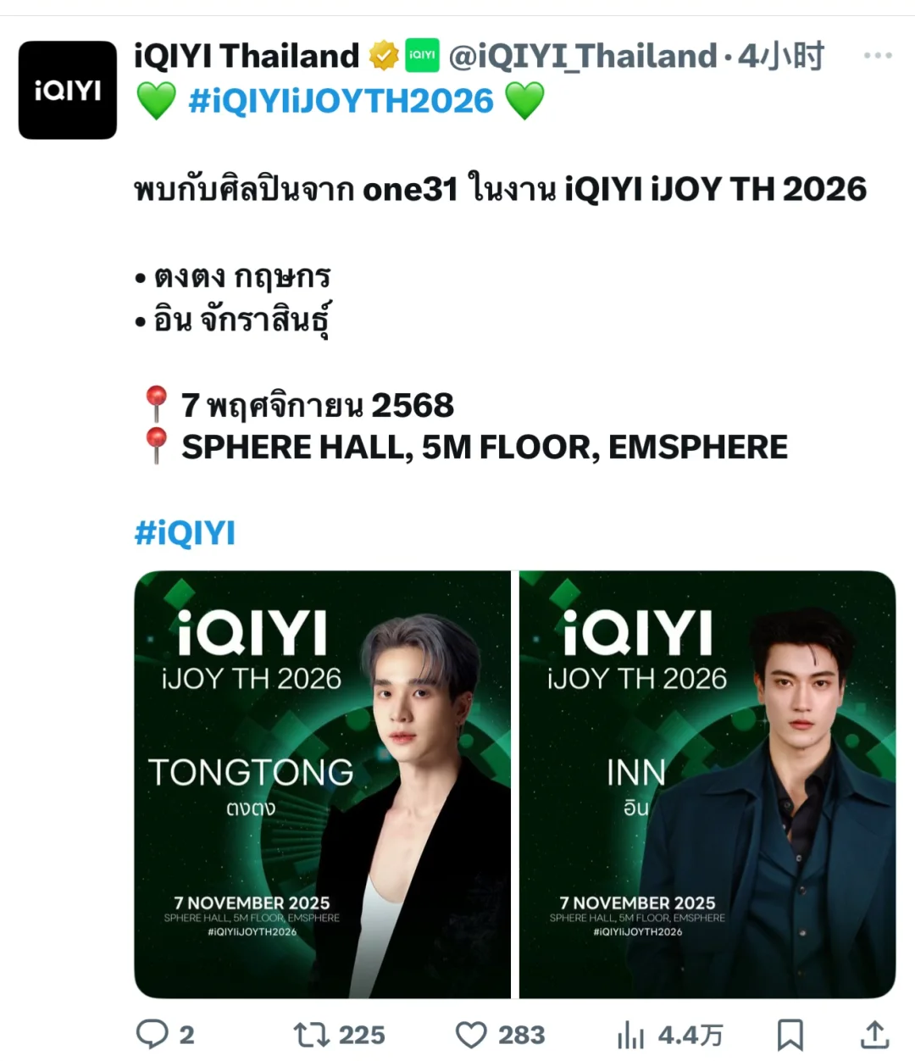Click the post timestamp 4小时
Viewport: 915px width, 1061px height.
781,57
